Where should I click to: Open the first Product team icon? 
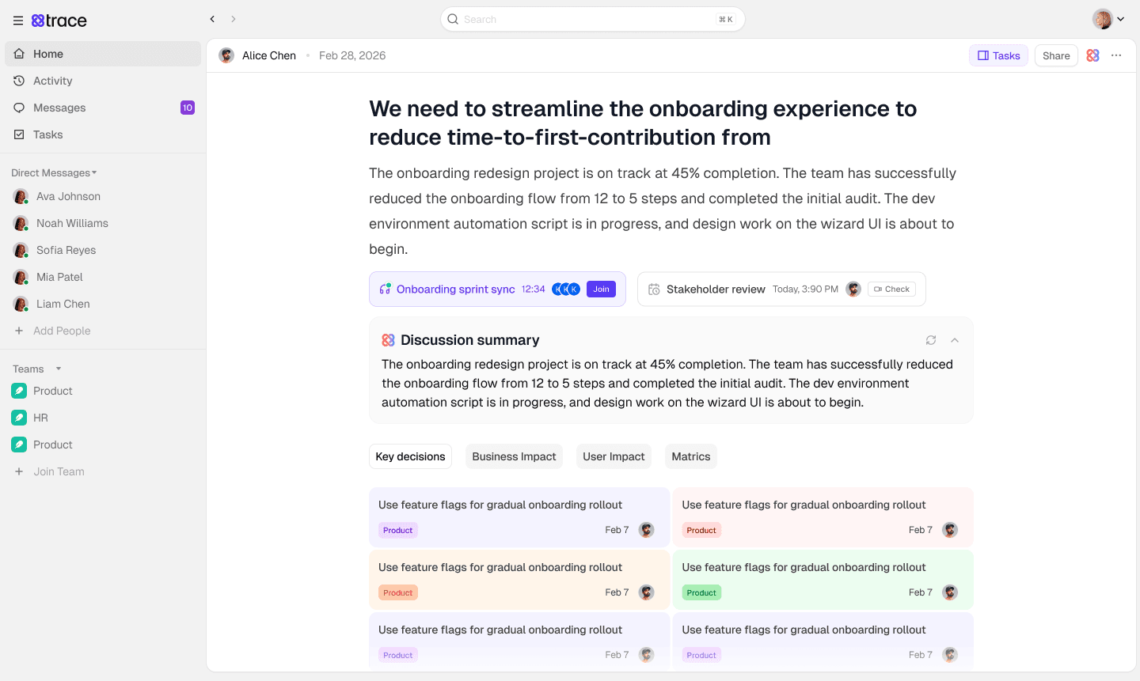click(19, 391)
